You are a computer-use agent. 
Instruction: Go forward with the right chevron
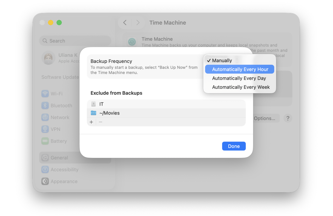[138, 23]
